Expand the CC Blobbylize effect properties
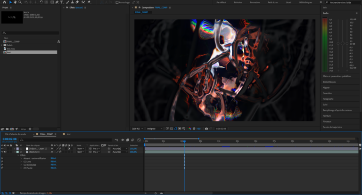The width and height of the screenshot is (362, 195). 21,165
